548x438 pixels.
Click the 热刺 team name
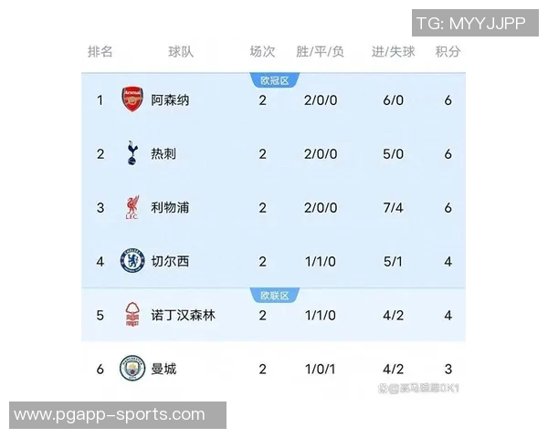pyautogui.click(x=163, y=153)
